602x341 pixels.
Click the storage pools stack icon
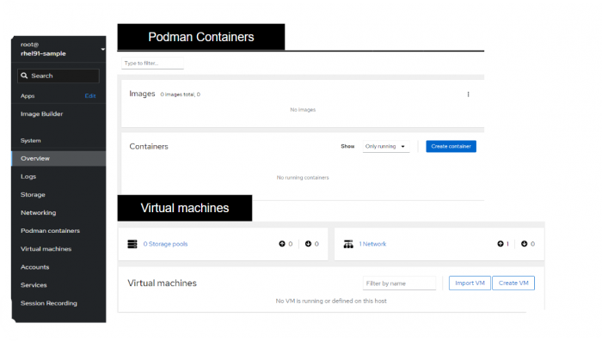point(132,244)
